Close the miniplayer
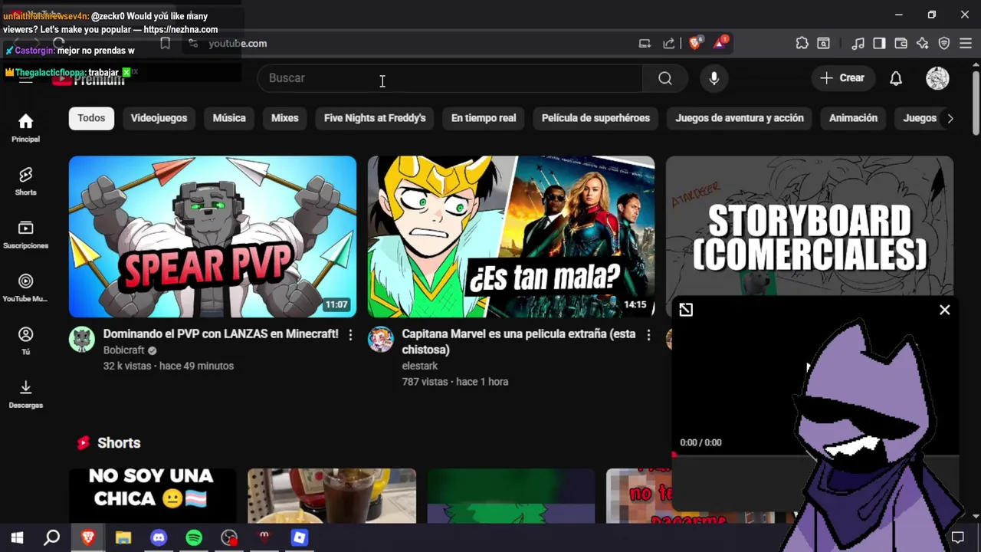Image resolution: width=981 pixels, height=552 pixels. point(944,310)
